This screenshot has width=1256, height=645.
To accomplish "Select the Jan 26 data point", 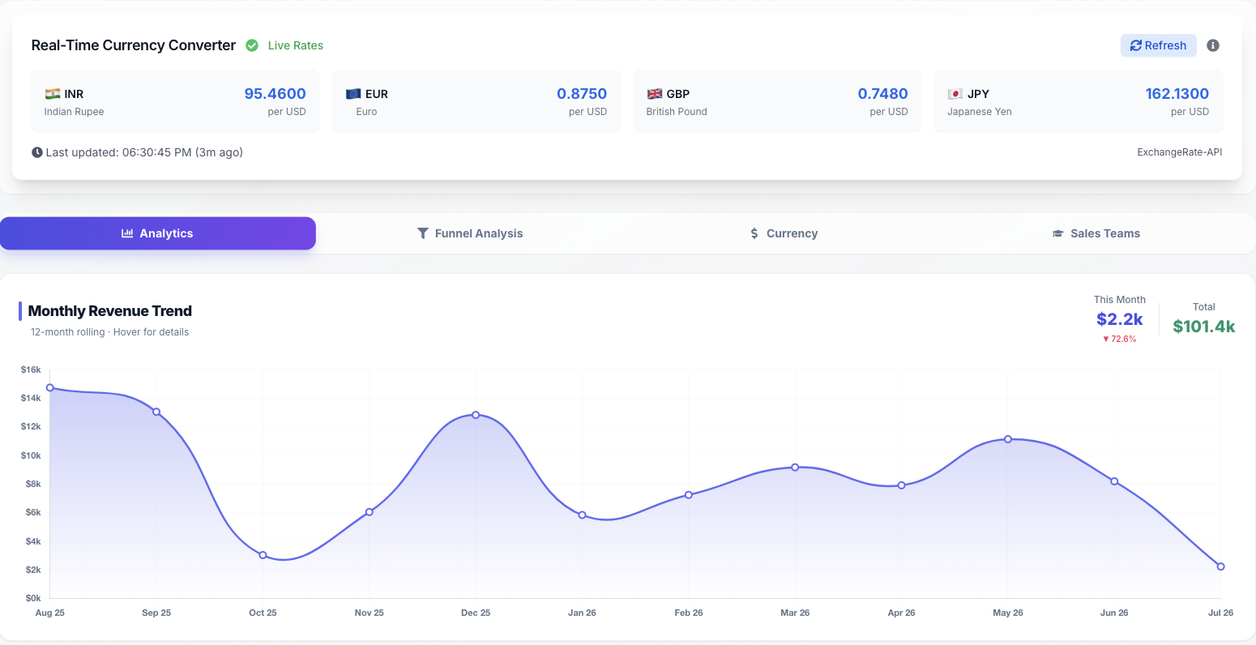I will click(x=582, y=515).
